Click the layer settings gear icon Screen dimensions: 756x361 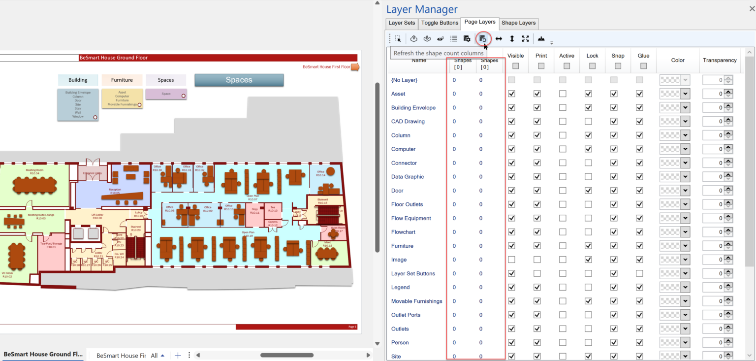click(x=467, y=38)
